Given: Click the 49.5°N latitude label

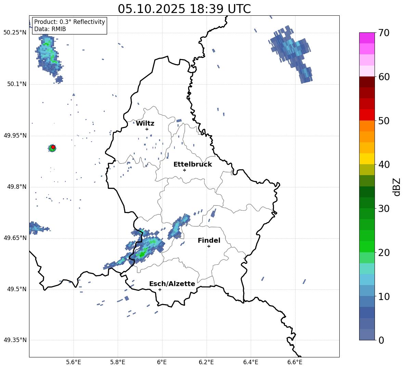Looking at the screenshot, I should pyautogui.click(x=16, y=289).
